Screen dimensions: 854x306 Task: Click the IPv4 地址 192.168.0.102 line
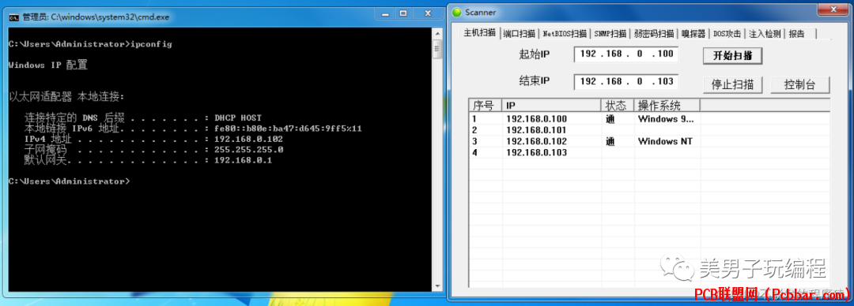pyautogui.click(x=154, y=139)
